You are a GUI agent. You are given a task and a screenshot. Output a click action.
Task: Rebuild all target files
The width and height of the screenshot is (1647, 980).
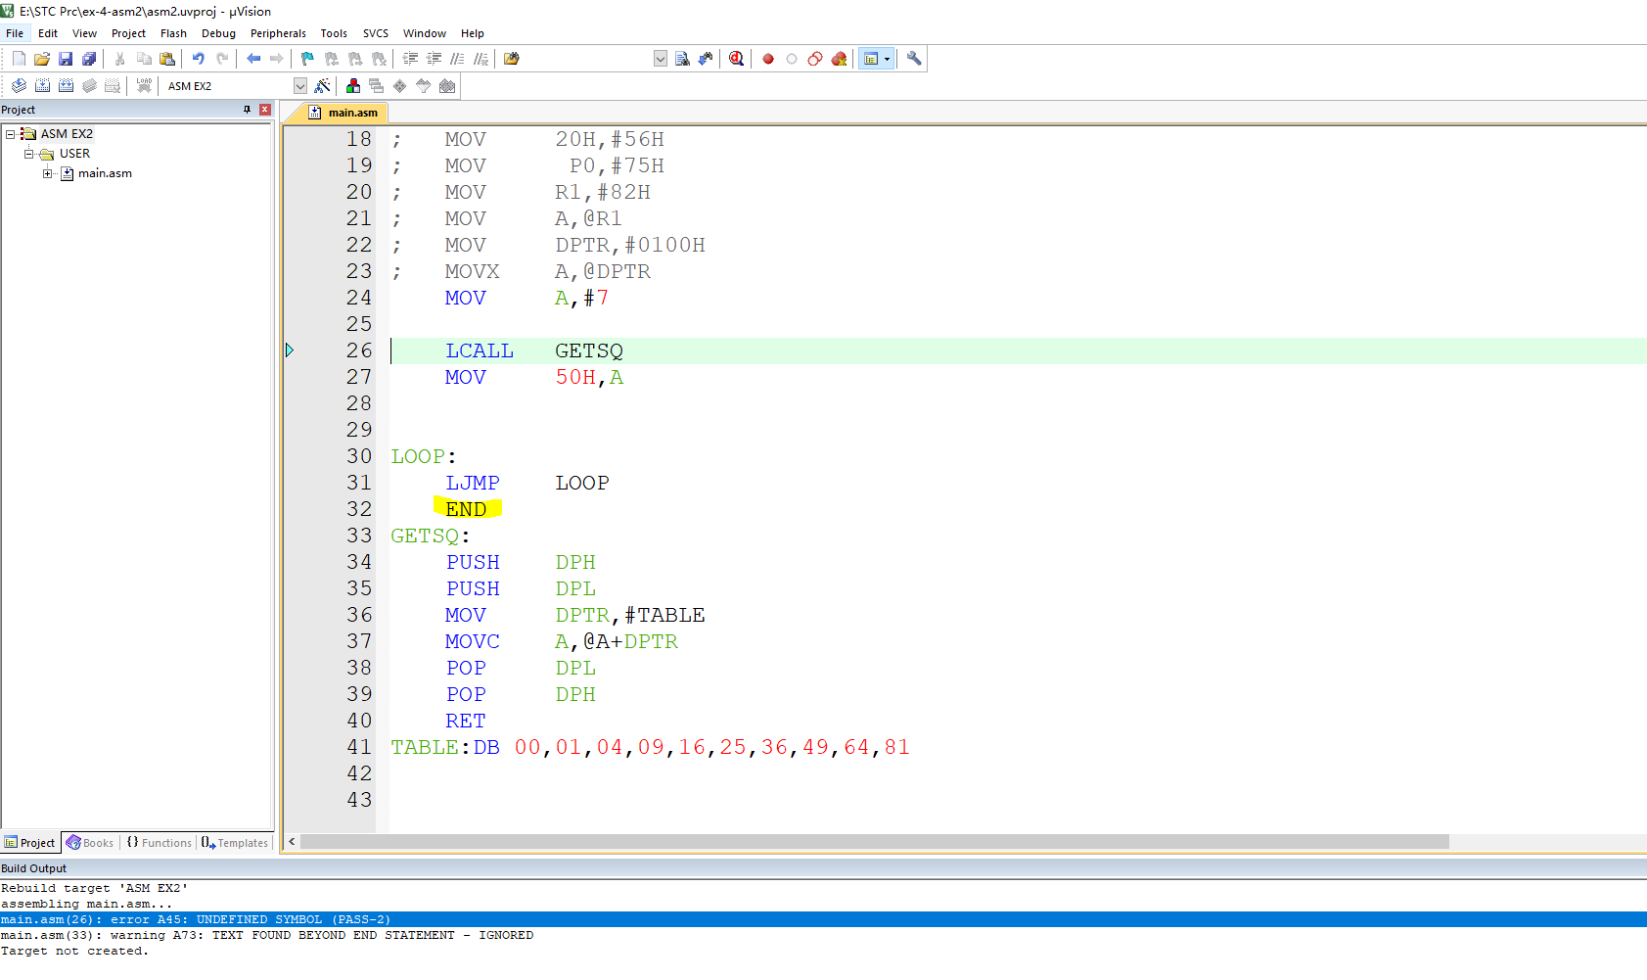(66, 86)
